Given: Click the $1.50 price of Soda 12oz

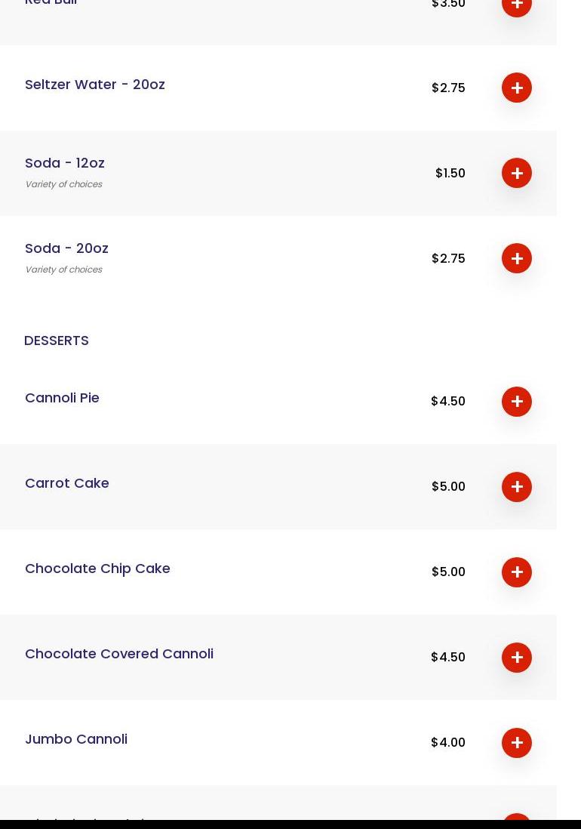Looking at the screenshot, I should (450, 173).
